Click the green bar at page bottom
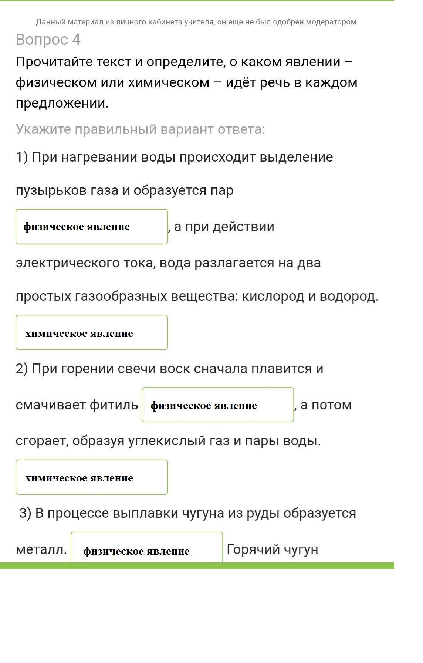Screen dimensions: 423x663 coord(197,566)
